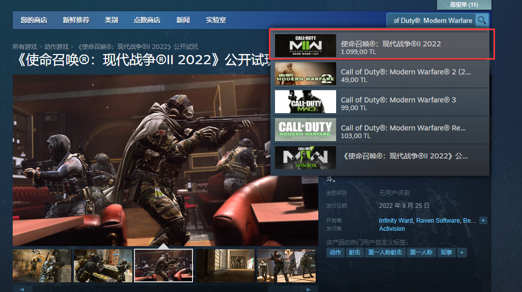
Task: Open the 点数商店 tab
Action: point(147,20)
